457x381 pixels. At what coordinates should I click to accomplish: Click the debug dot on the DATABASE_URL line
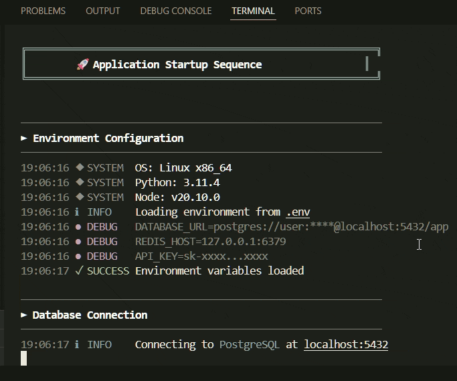[78, 226]
